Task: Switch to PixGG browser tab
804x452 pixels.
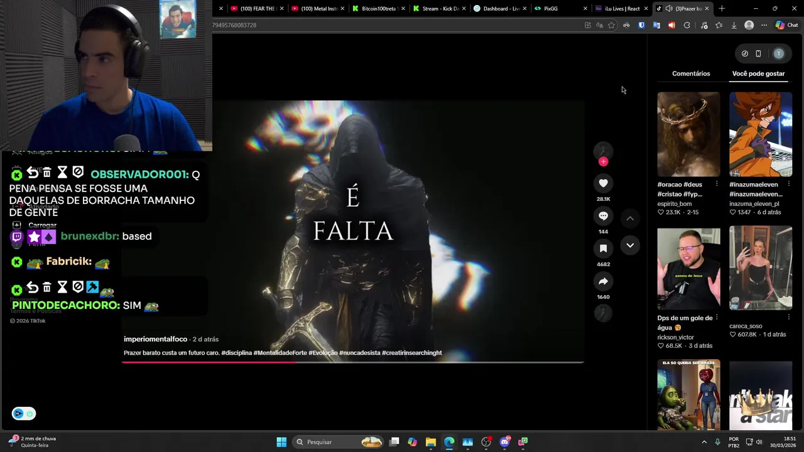Action: pyautogui.click(x=558, y=8)
